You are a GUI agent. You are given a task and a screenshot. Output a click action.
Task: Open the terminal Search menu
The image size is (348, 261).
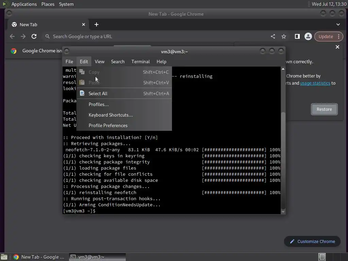[118, 62]
